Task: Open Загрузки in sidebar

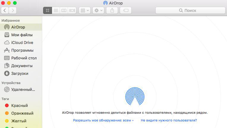Action: (x=21, y=73)
